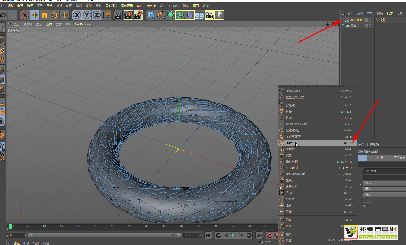The image size is (406, 245).
Task: Click Render to Picture Viewer icon
Action: (x=128, y=15)
